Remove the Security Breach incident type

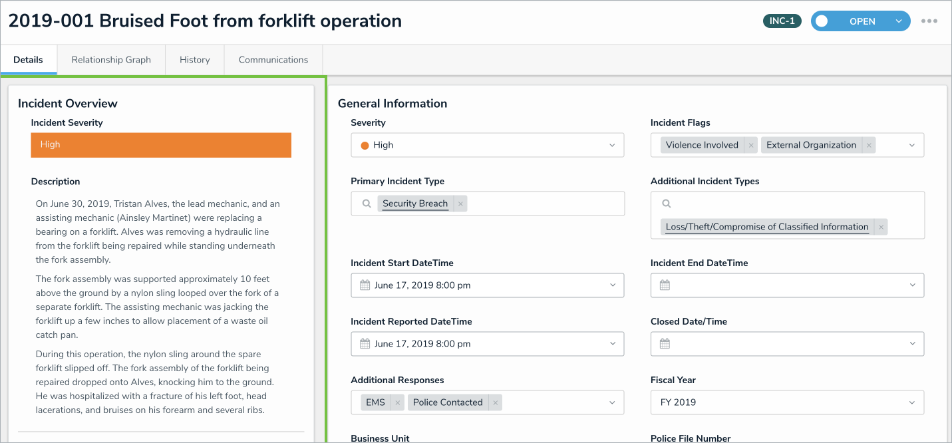click(x=460, y=204)
